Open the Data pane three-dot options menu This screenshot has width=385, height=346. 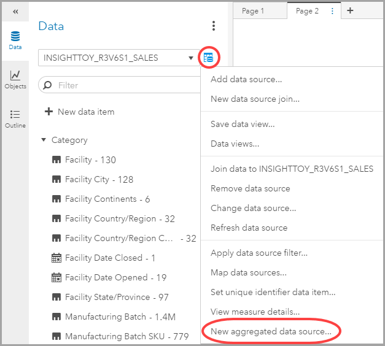click(214, 26)
